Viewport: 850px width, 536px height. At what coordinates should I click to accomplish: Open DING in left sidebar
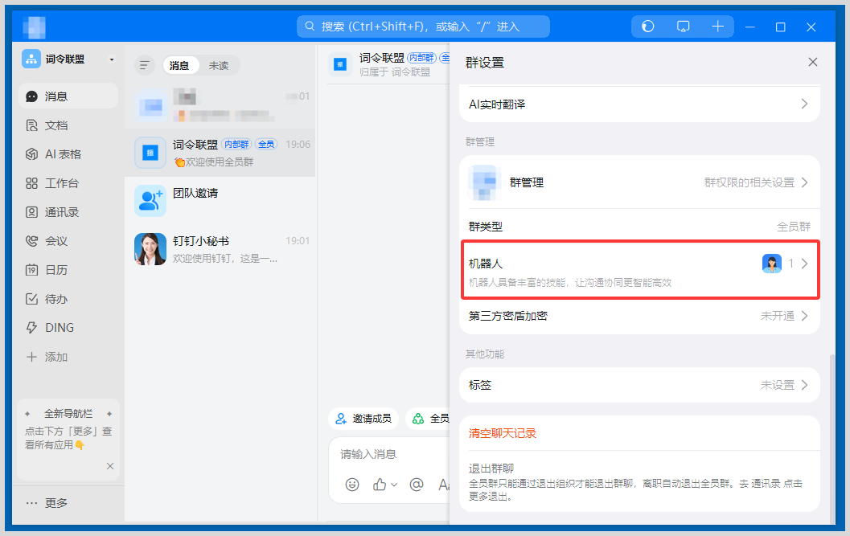tap(59, 328)
